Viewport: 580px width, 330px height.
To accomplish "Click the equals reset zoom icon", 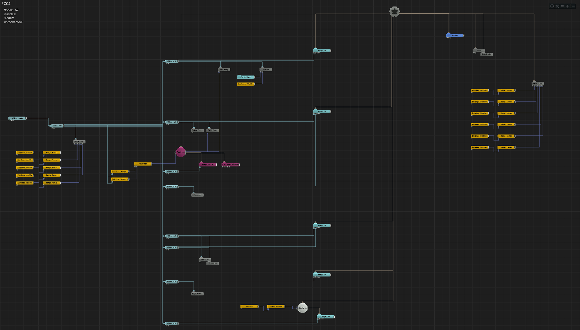I will (562, 6).
